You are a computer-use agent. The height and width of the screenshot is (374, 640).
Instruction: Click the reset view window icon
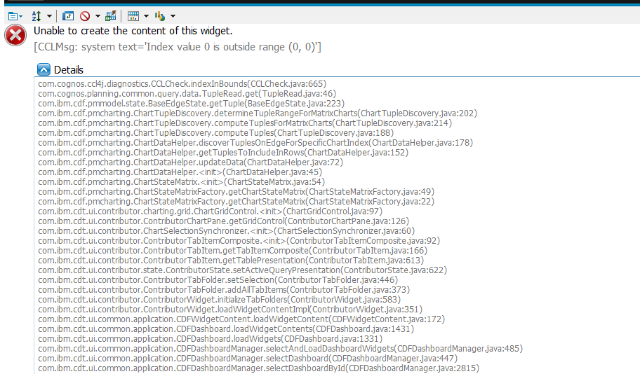(68, 16)
